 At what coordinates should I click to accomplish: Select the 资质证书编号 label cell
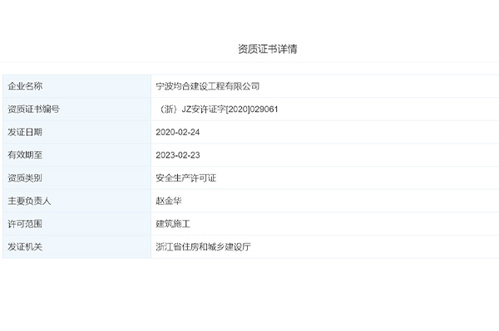[x=77, y=110]
